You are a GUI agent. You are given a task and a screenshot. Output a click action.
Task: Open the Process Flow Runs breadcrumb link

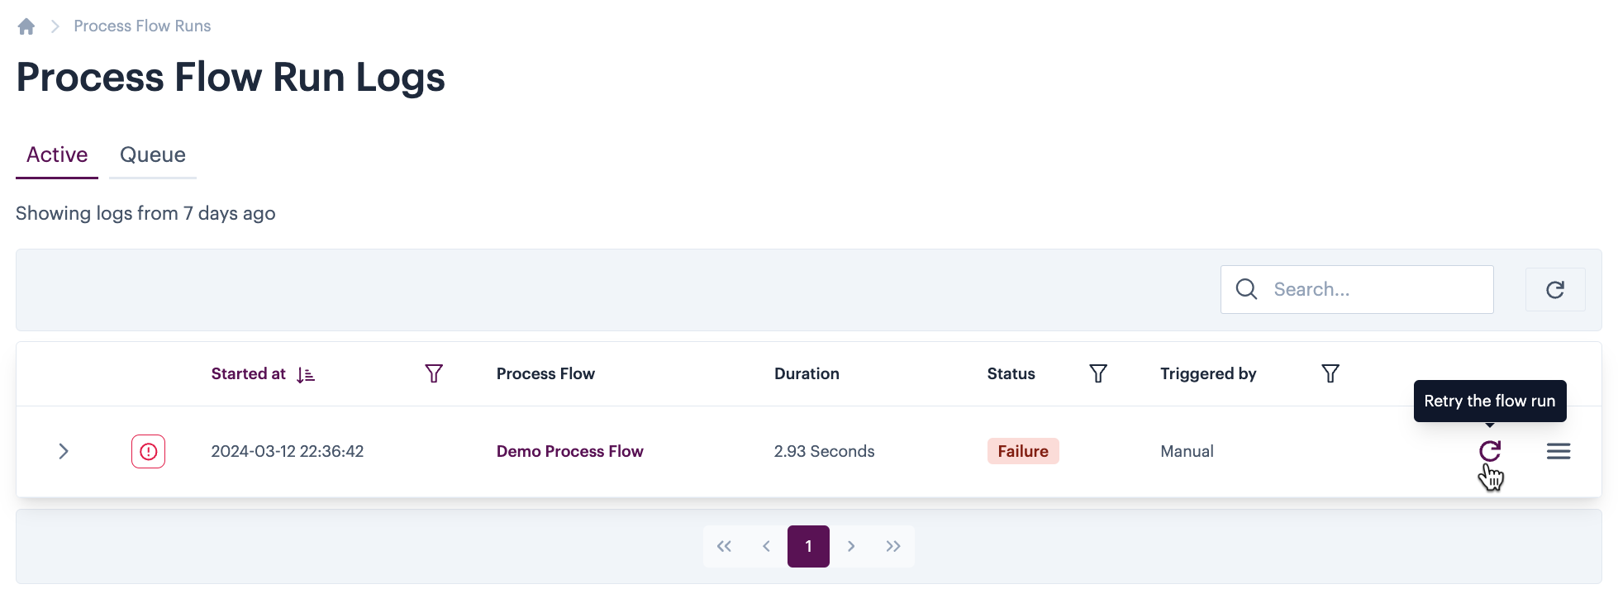(x=142, y=26)
